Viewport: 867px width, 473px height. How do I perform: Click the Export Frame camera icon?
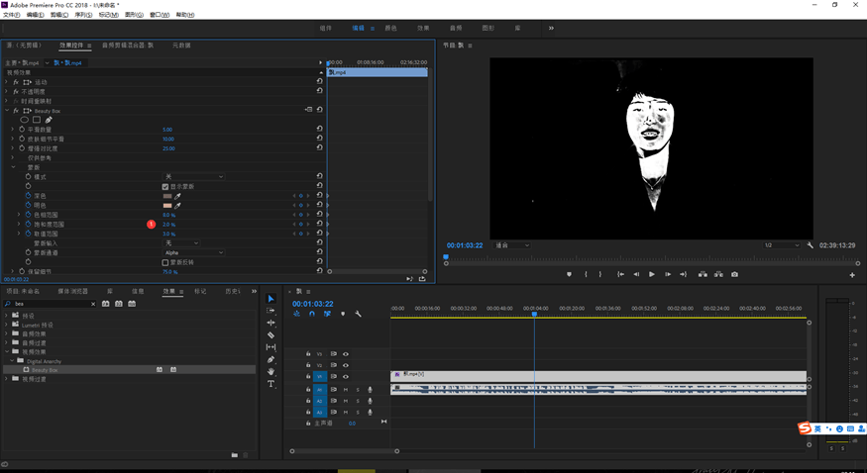point(733,274)
